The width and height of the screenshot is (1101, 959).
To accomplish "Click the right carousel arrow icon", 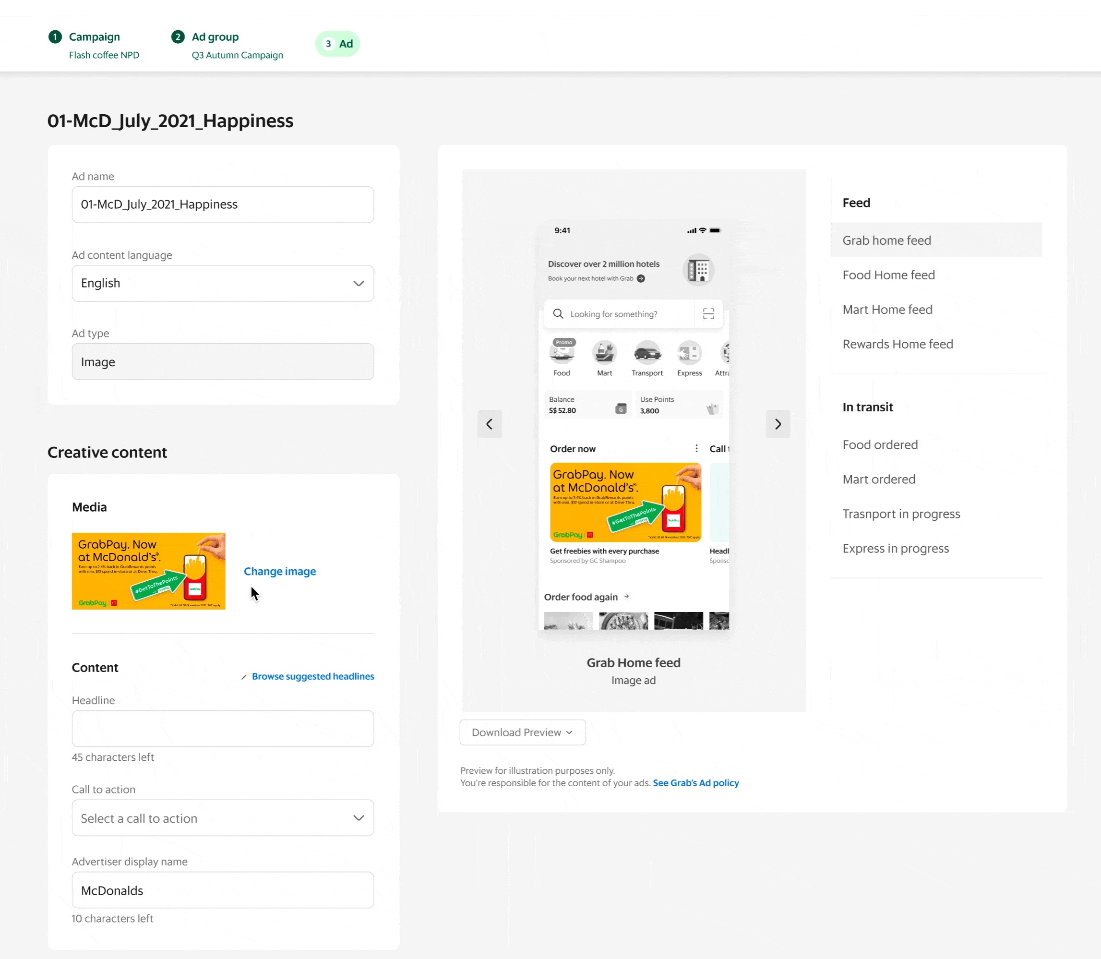I will pyautogui.click(x=778, y=424).
